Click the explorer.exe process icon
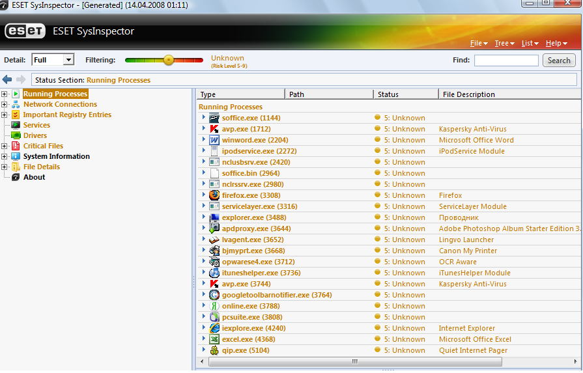The height and width of the screenshot is (373, 583). coord(214,217)
